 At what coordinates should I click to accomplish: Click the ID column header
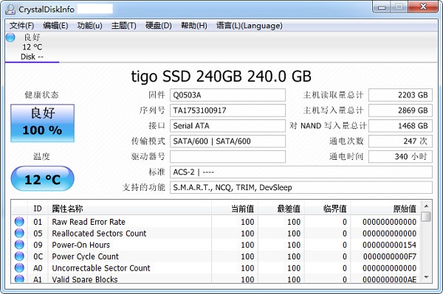38,209
